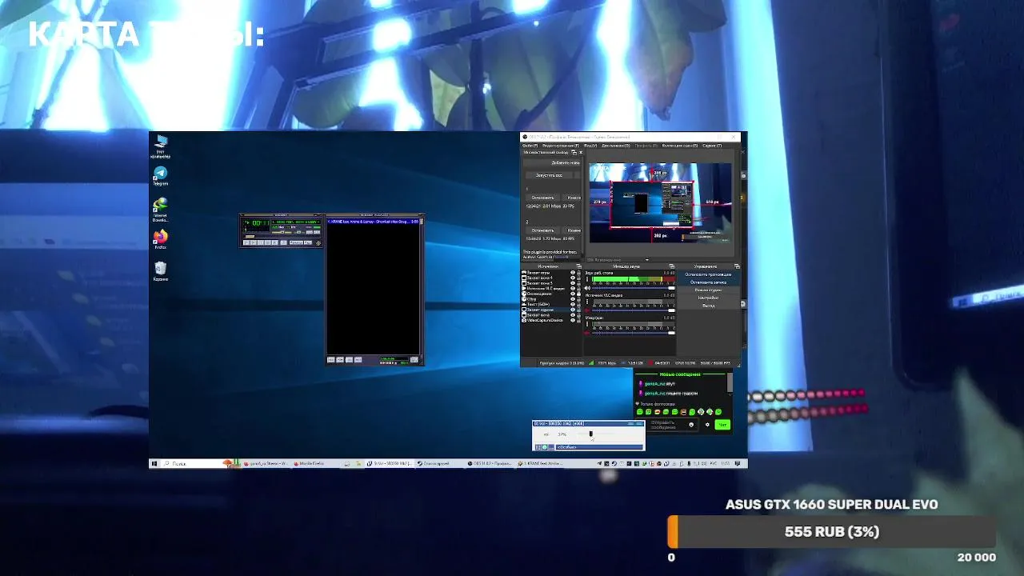The width and height of the screenshot is (1024, 576).
Task: Open OBS Вид menu
Action: coord(590,146)
